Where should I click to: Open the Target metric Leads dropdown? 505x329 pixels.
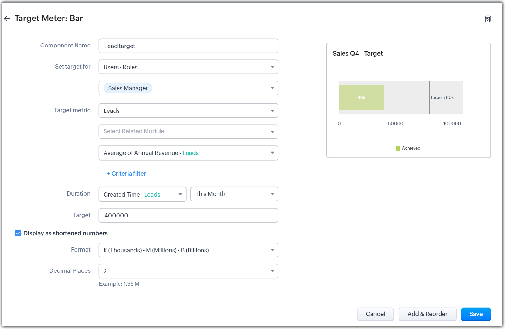click(188, 111)
